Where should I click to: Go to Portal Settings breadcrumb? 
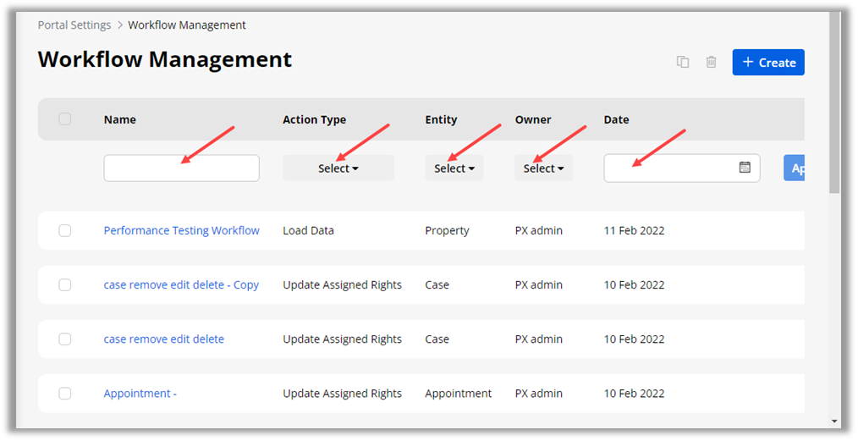74,25
